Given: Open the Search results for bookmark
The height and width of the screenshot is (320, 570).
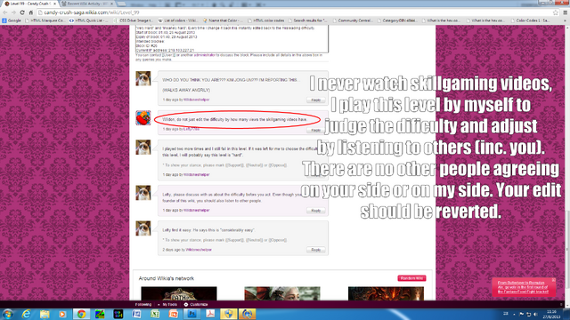Looking at the screenshot, I should (307, 20).
